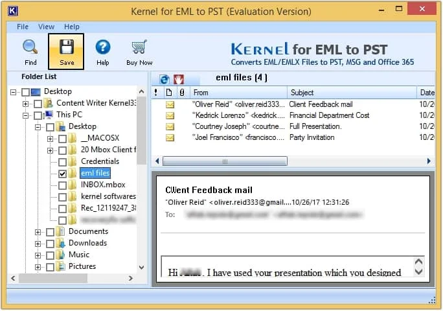
Task: Check the This PC checkbox
Action: (38, 115)
